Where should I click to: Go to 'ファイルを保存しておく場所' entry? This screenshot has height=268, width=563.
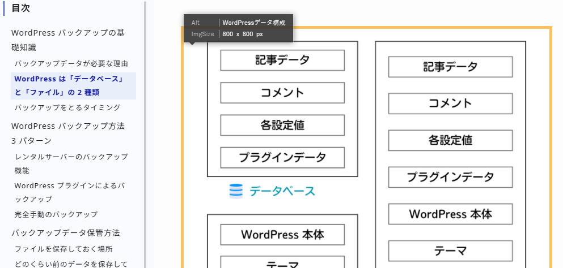coord(64,249)
